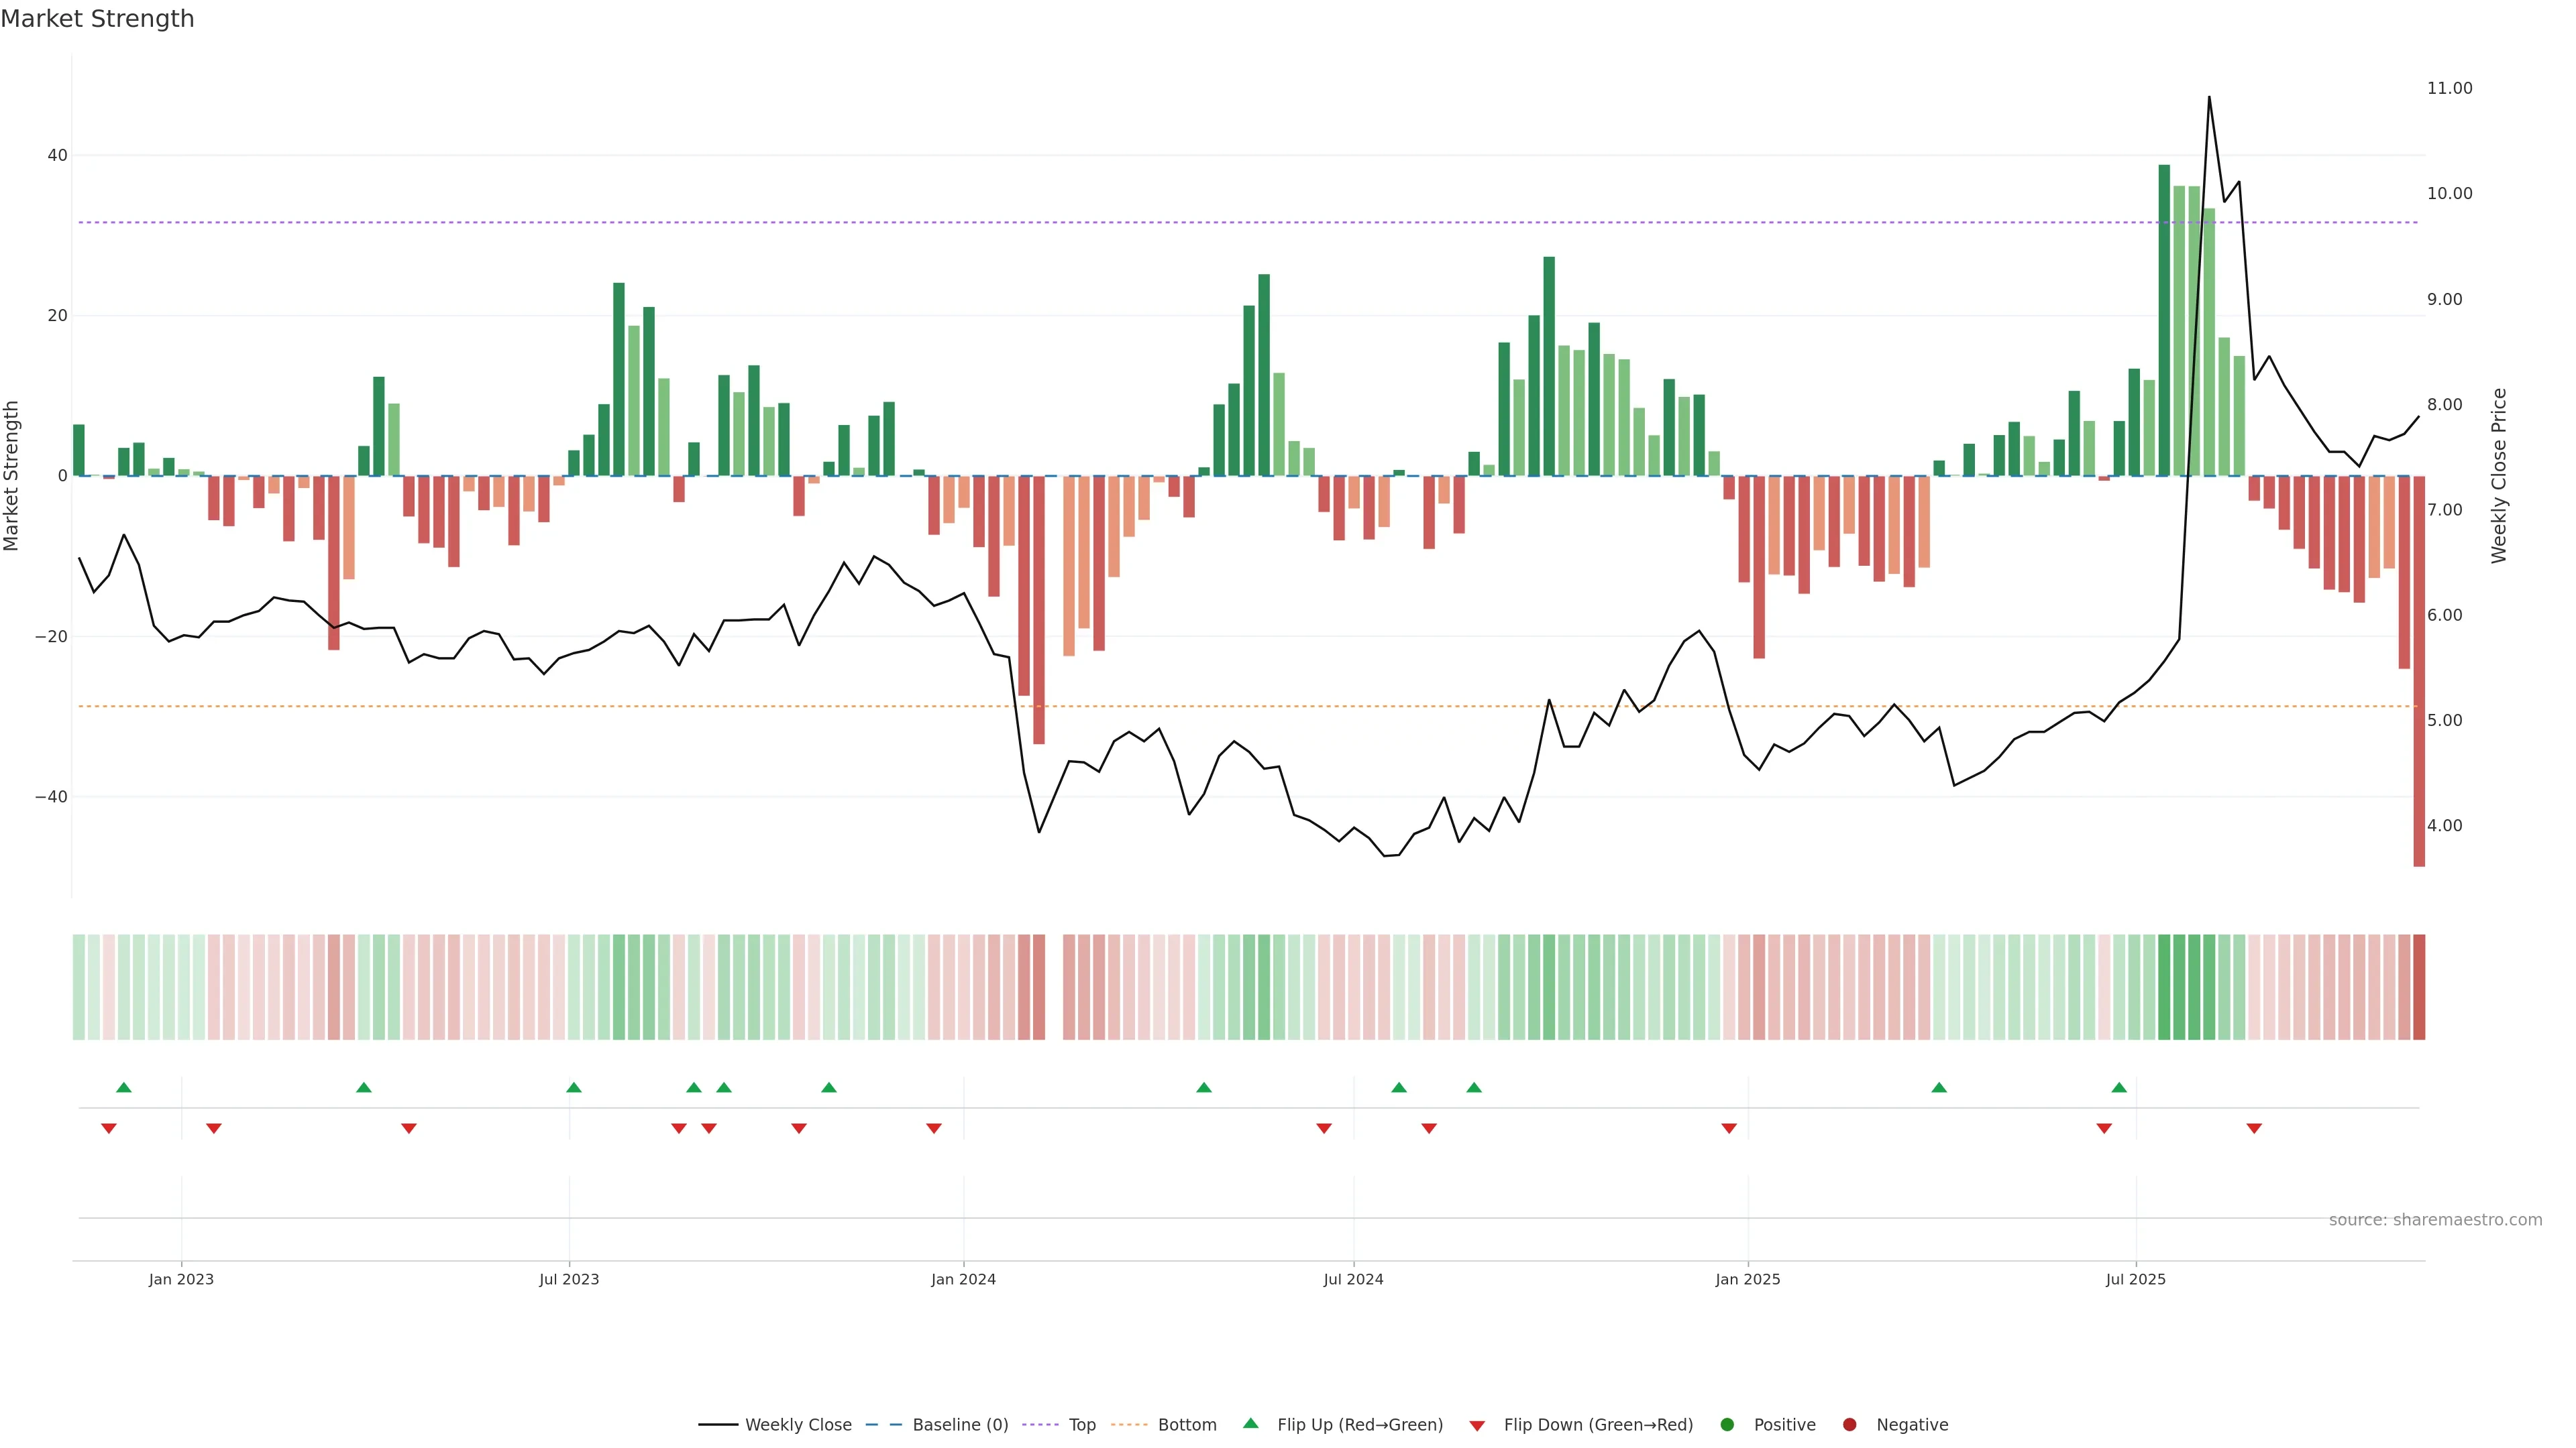Click the Jul 2025 x-axis label
This screenshot has height=1448, width=2576.
[2135, 1279]
